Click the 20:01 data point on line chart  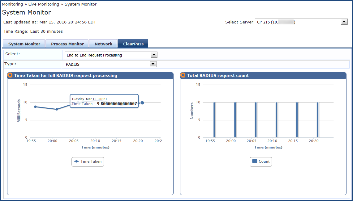tap(57, 109)
